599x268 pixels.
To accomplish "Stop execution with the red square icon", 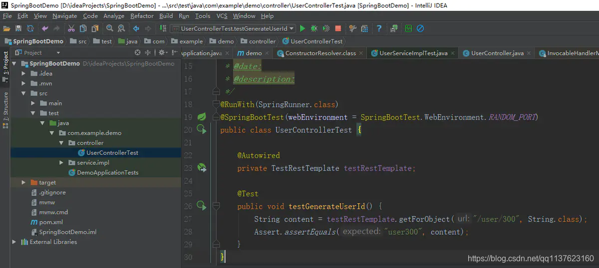I will [x=338, y=29].
